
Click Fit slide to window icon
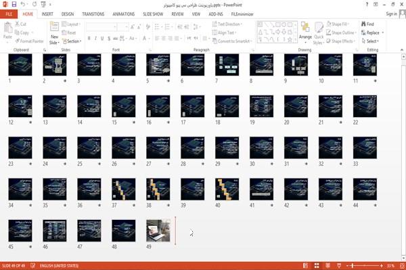pyautogui.click(x=402, y=265)
